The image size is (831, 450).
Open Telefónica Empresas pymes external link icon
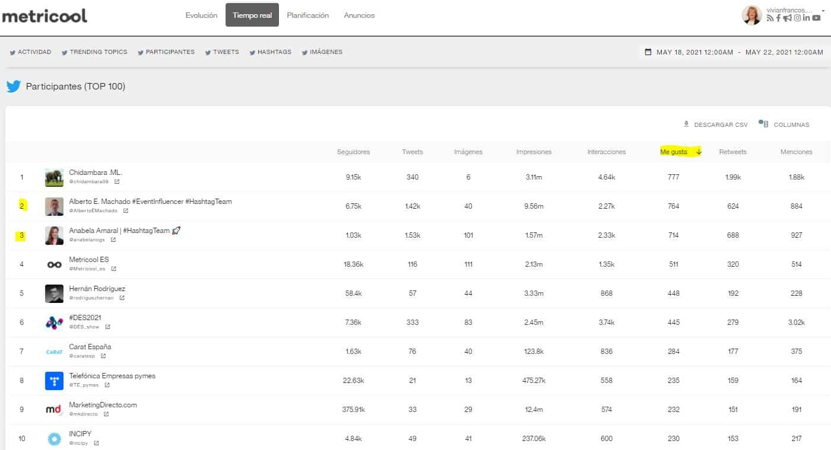107,385
